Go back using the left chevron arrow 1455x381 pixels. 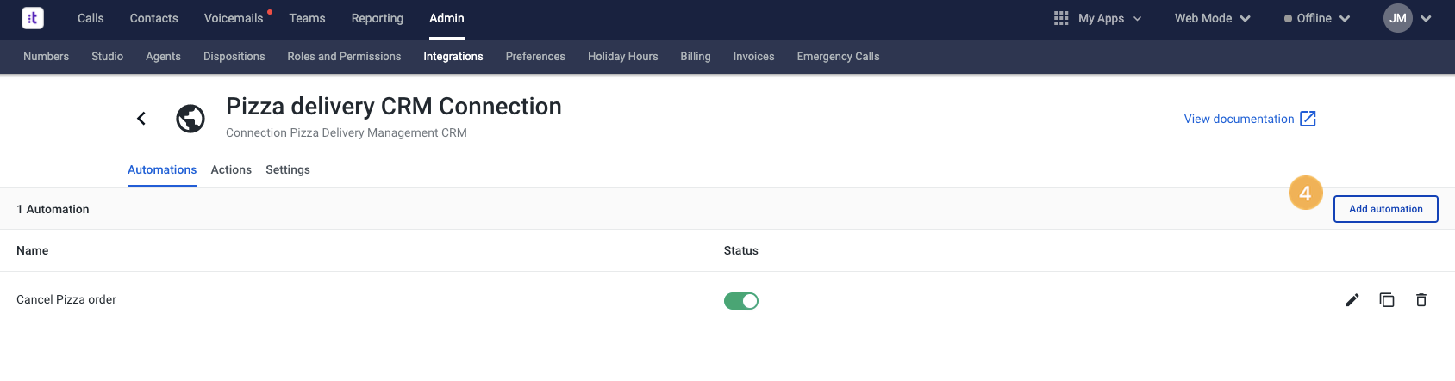click(141, 119)
